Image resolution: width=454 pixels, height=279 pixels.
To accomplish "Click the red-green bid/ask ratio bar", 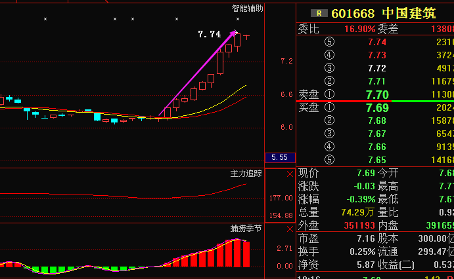I will (375, 101).
